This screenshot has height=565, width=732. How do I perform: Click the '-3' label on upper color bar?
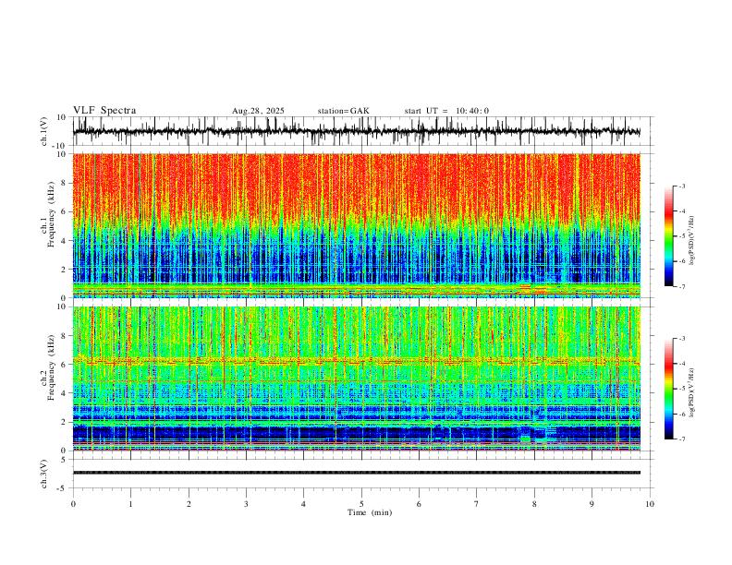[x=682, y=186]
